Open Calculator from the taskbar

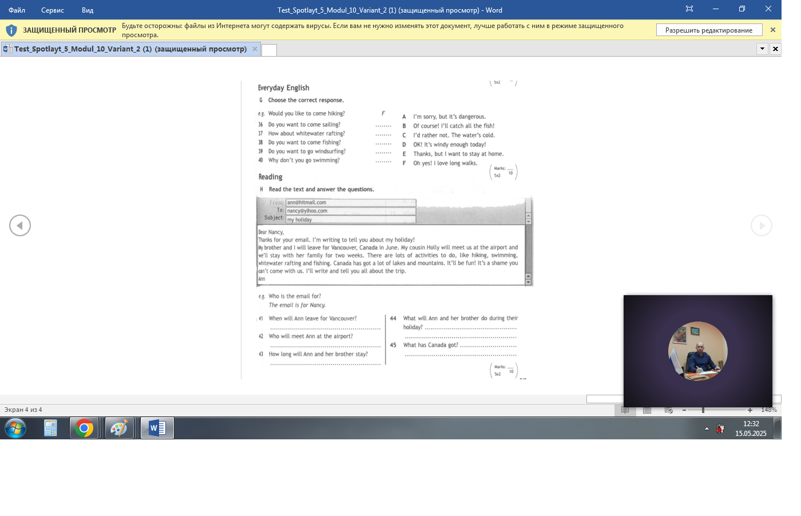coord(50,428)
